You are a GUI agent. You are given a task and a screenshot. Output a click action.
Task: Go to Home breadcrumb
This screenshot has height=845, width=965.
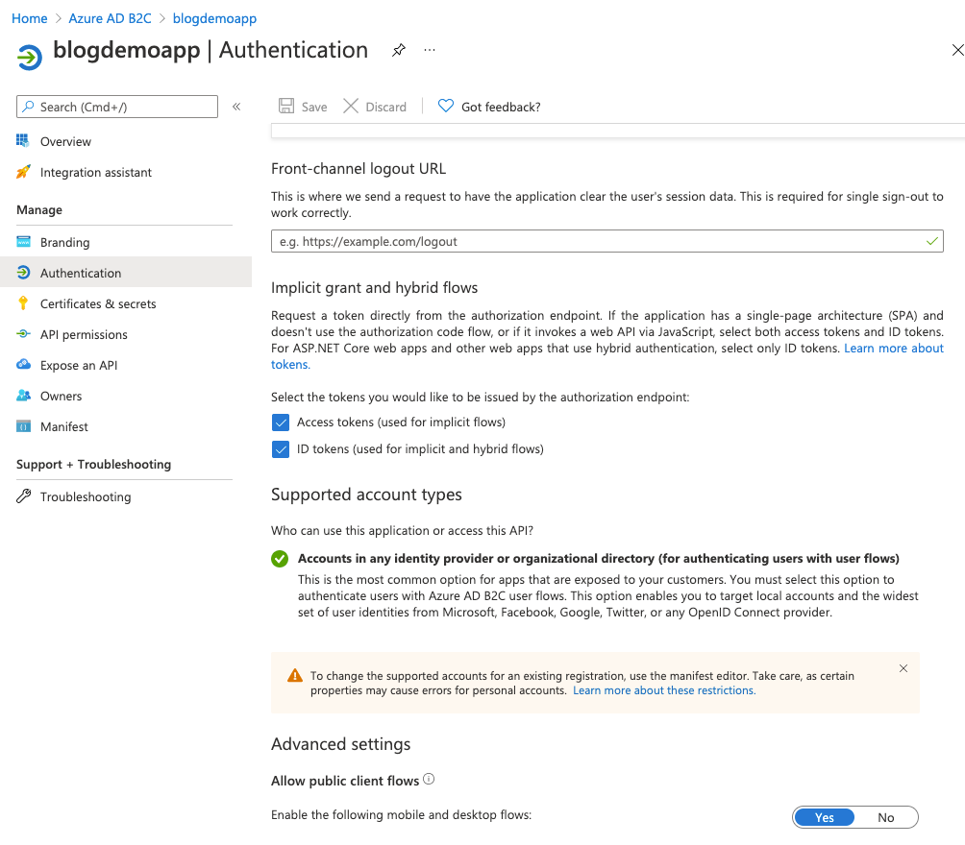point(30,18)
